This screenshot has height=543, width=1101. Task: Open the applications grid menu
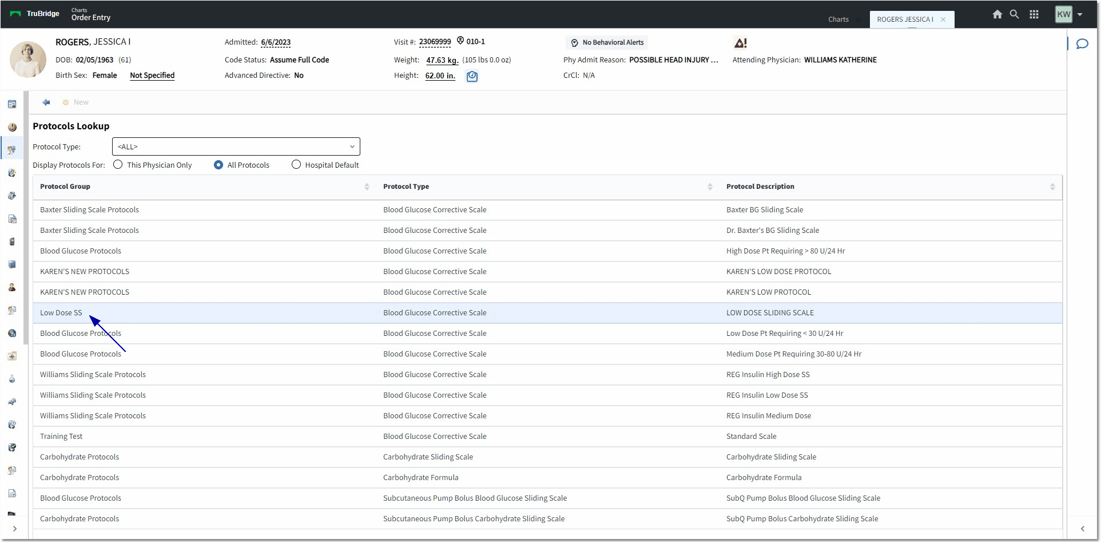coord(1034,14)
